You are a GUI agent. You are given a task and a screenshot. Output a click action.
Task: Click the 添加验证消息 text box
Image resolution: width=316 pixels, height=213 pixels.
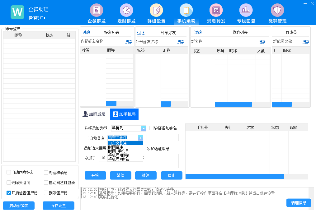(162, 161)
